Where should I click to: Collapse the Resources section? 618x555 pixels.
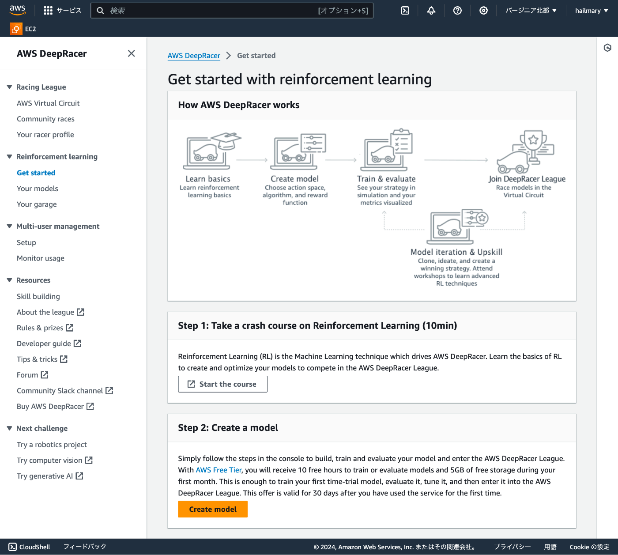click(x=9, y=280)
